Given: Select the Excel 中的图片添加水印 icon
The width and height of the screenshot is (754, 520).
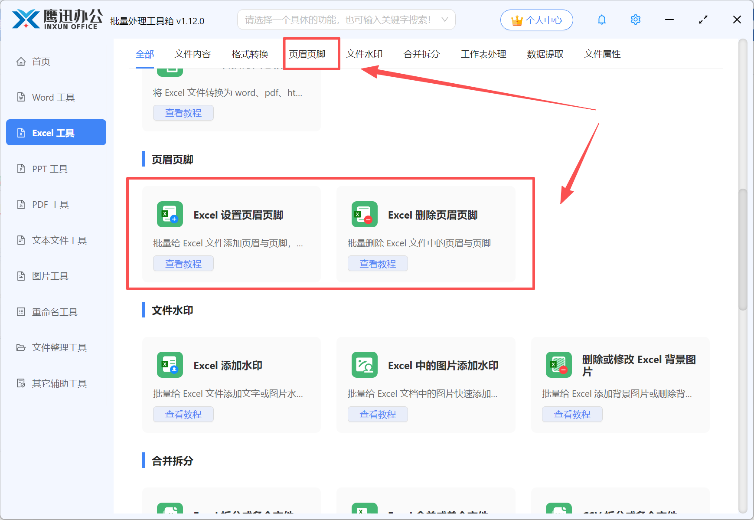Looking at the screenshot, I should point(364,365).
